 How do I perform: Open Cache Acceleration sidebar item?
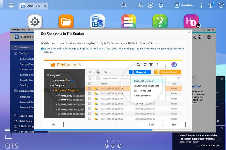point(27,69)
